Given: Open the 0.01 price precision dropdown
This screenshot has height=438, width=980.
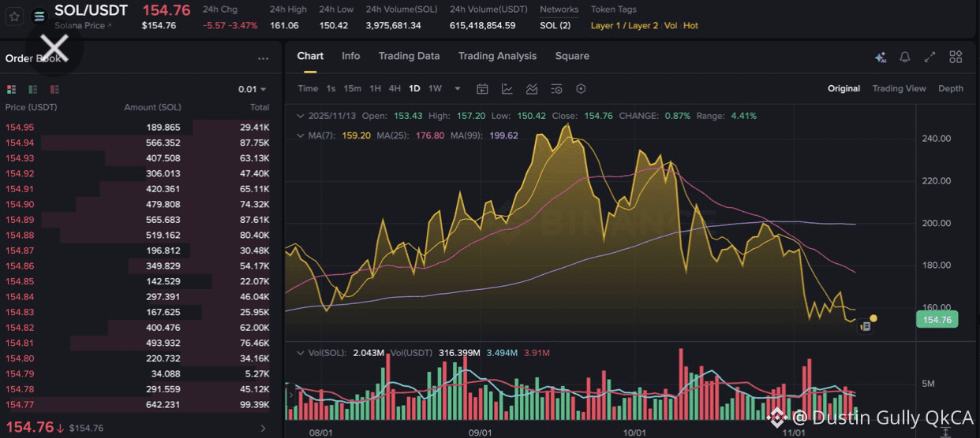Looking at the screenshot, I should (x=252, y=90).
